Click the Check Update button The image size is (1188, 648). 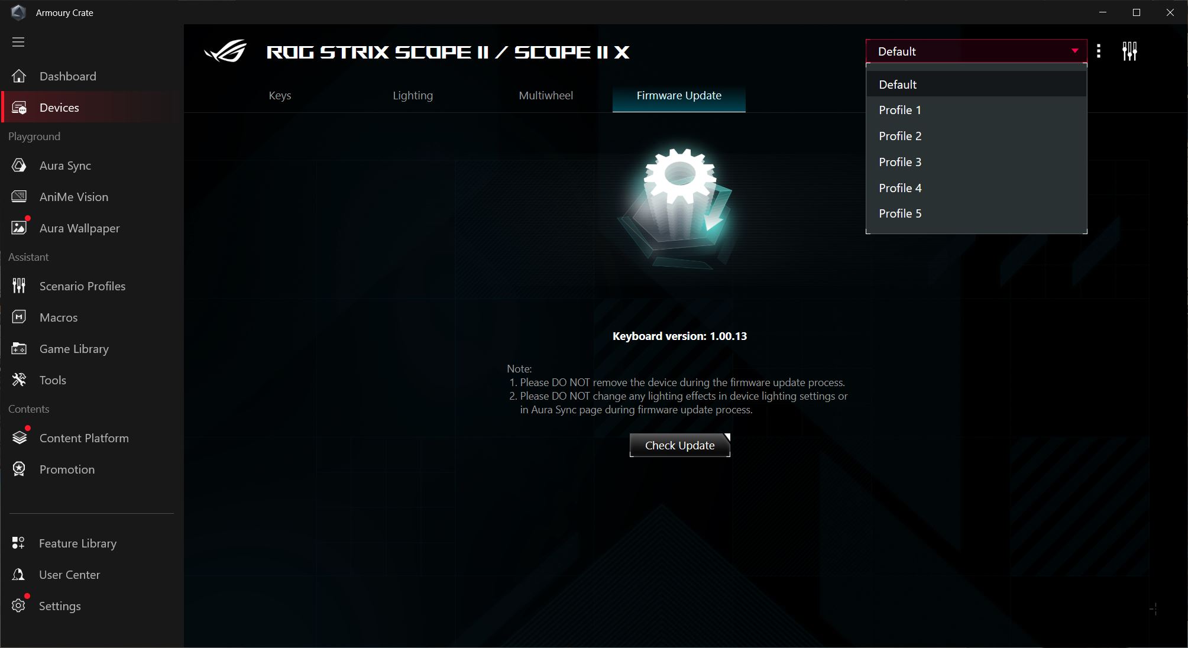[x=679, y=445]
